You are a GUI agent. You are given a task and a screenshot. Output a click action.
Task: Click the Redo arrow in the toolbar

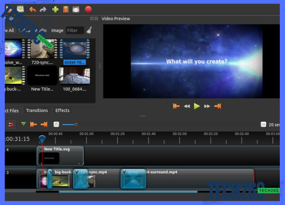43,9
